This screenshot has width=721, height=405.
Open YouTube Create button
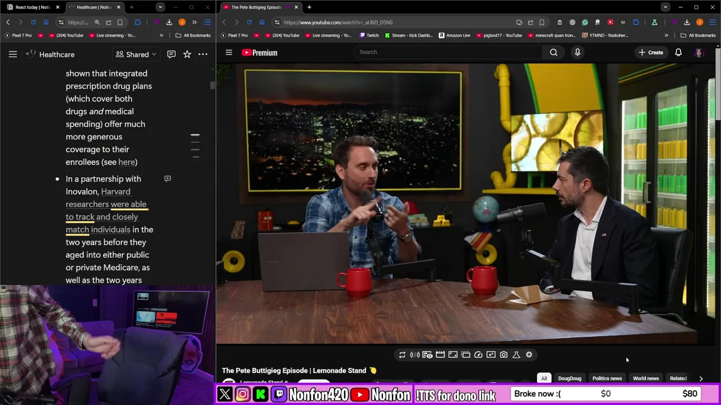[651, 52]
